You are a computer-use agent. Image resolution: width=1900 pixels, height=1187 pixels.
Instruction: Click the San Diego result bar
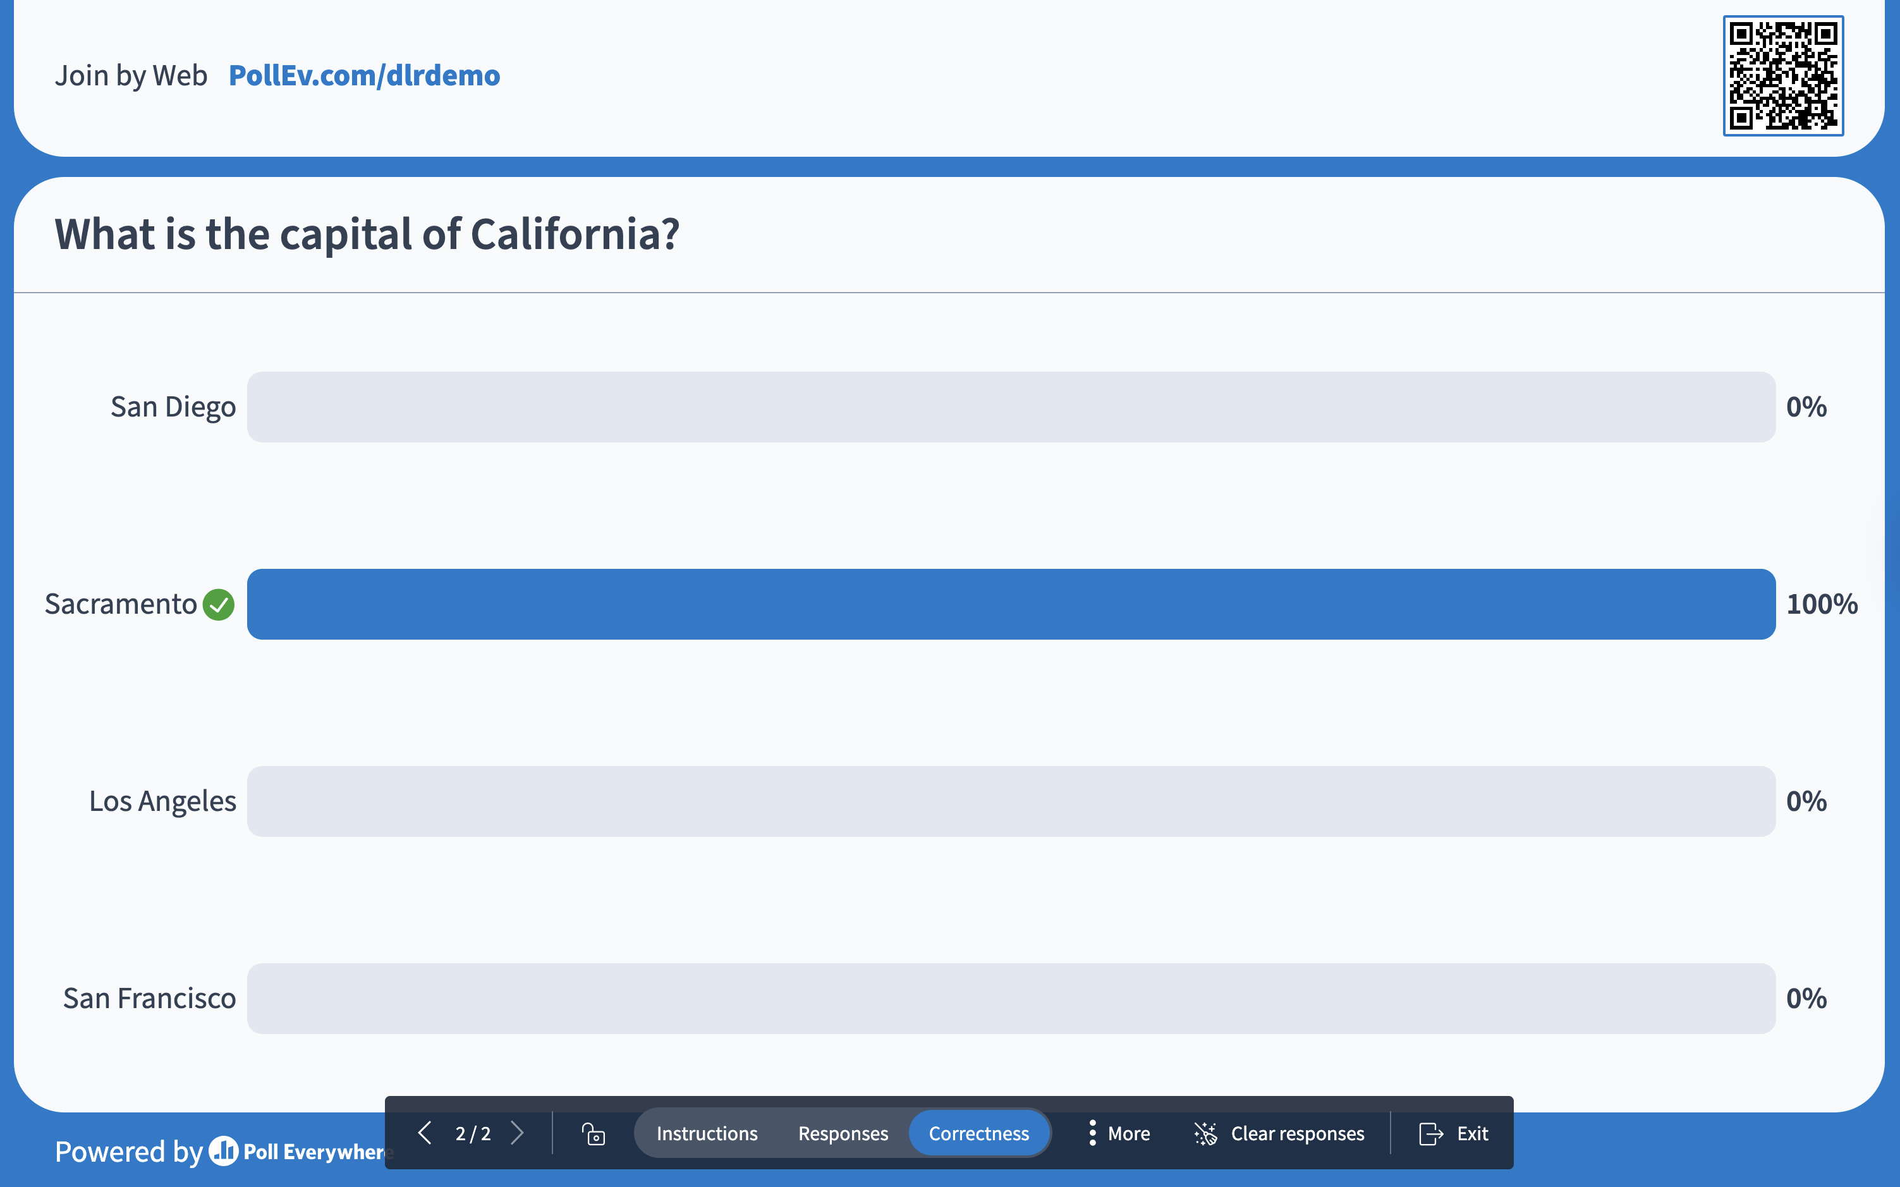pyautogui.click(x=1011, y=406)
